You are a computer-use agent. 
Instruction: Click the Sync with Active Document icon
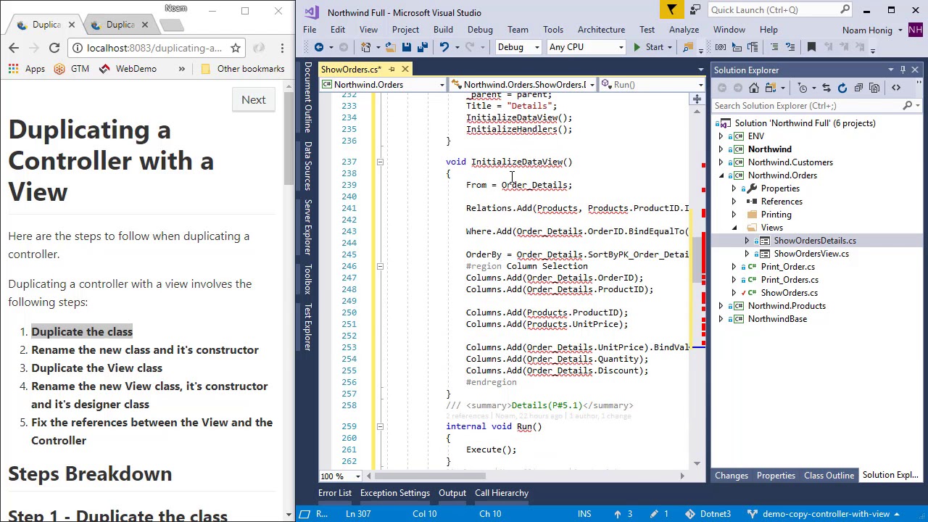click(826, 88)
